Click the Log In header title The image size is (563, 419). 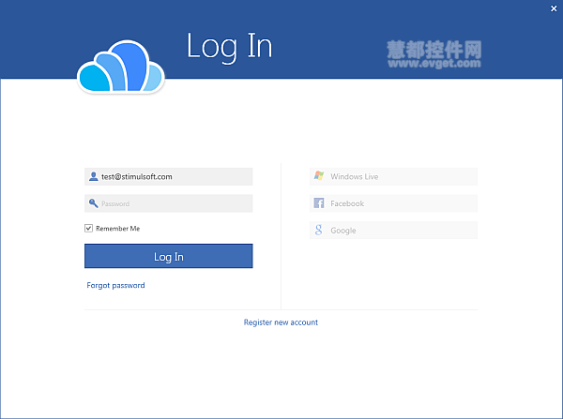(230, 47)
